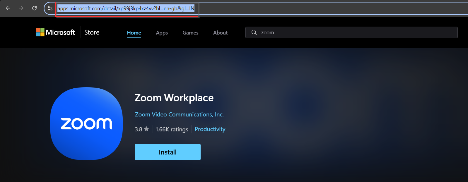Image resolution: width=468 pixels, height=182 pixels.
Task: Focus the store search field containing zoom
Action: click(351, 32)
